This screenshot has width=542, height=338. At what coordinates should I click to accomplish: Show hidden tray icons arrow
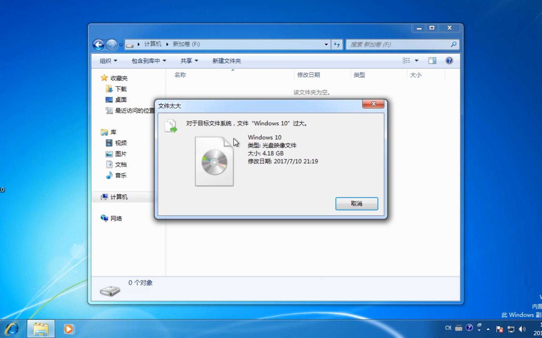pos(488,329)
